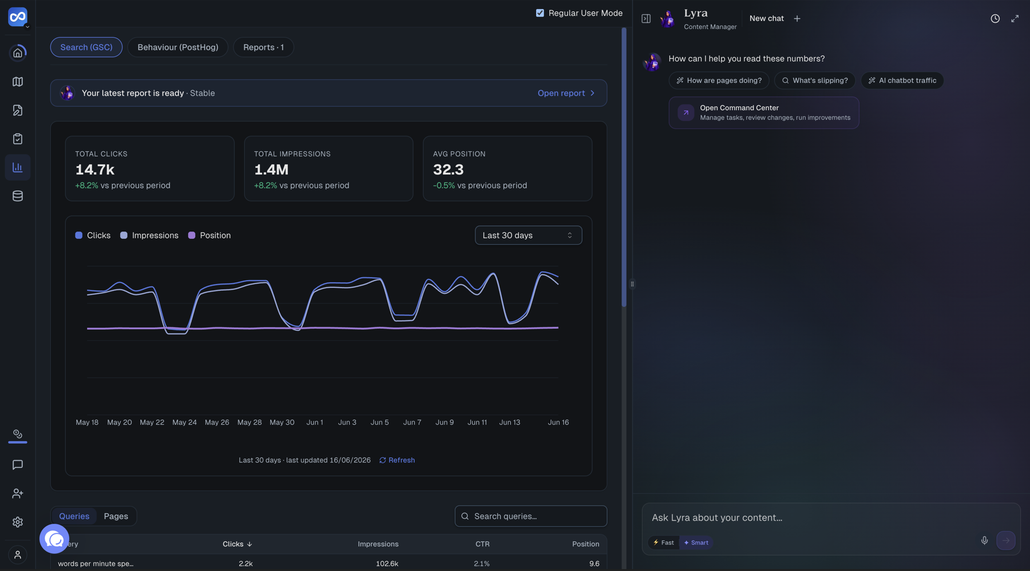Image resolution: width=1030 pixels, height=571 pixels.
Task: Select the Queries tab
Action: 74,516
